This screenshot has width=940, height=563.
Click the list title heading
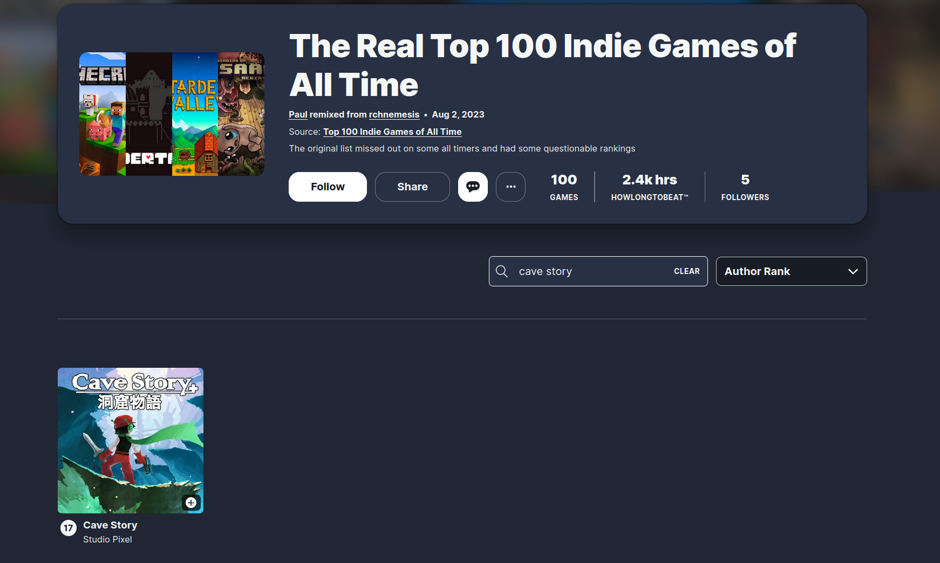tap(542, 65)
